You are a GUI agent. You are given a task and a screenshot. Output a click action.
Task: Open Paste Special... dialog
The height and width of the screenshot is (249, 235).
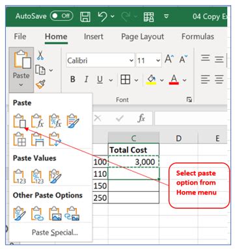[55, 233]
